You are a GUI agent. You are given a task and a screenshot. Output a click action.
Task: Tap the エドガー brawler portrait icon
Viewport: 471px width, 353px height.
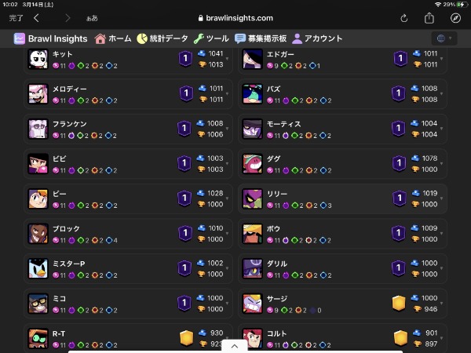click(x=252, y=59)
